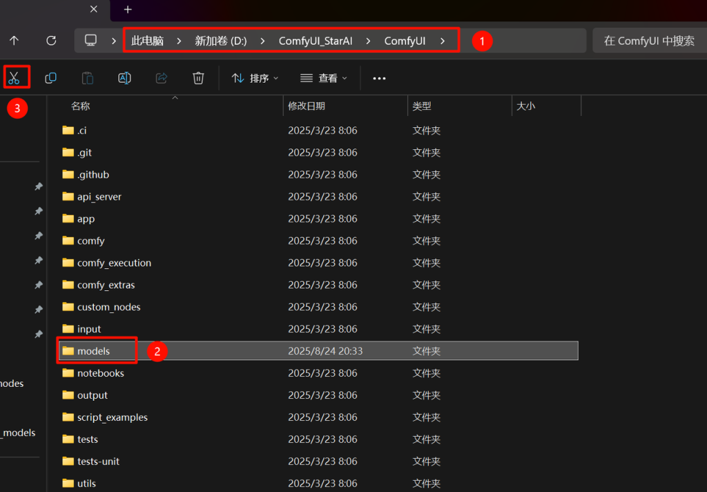Image resolution: width=707 pixels, height=492 pixels.
Task: Click the Refresh button
Action: 51,41
